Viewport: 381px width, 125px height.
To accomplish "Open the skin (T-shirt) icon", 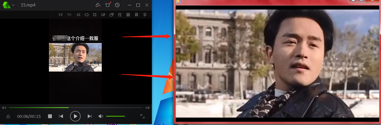I will (108, 5).
